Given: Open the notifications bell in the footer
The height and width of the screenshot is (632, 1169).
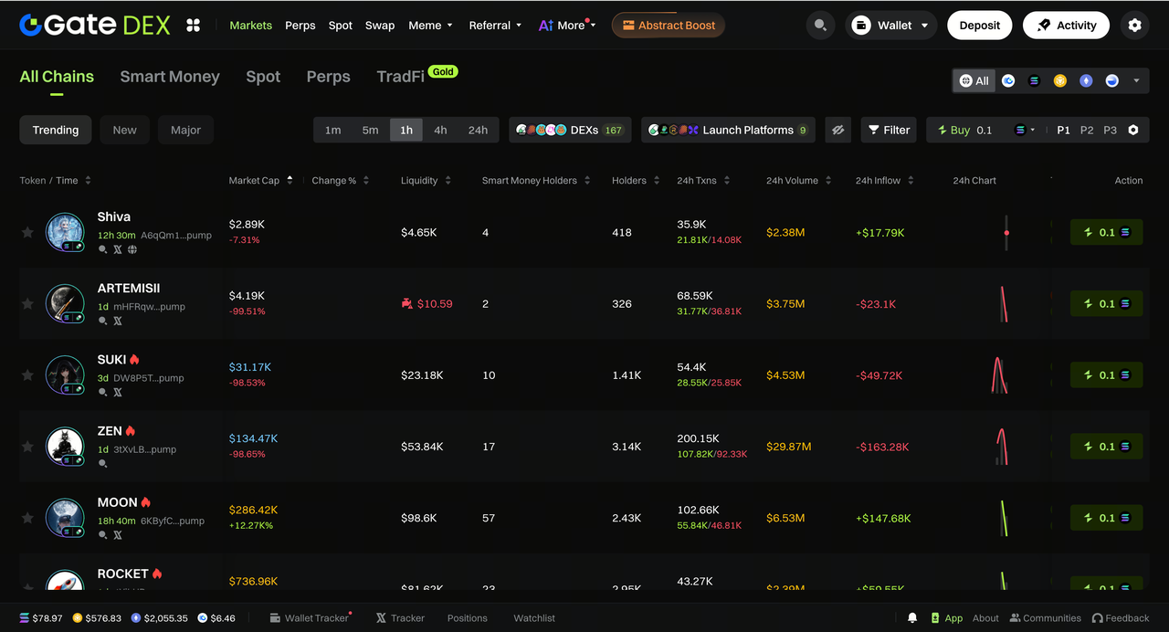Looking at the screenshot, I should click(911, 618).
